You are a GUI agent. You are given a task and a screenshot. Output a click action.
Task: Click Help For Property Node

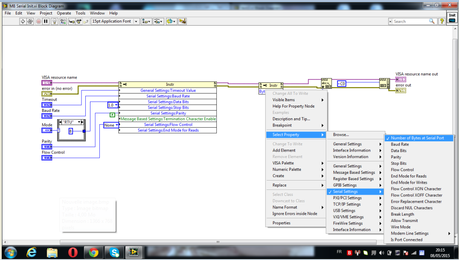coord(296,106)
